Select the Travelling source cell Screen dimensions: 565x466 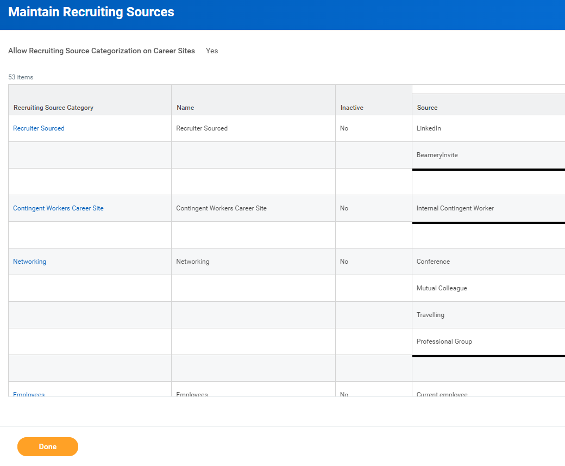(488, 315)
